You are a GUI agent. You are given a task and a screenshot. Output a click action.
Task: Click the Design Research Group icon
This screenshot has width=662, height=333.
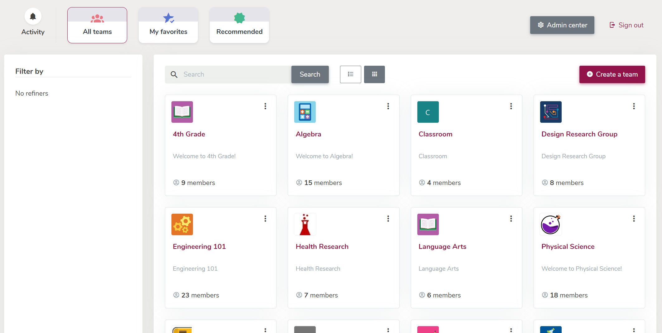point(551,112)
